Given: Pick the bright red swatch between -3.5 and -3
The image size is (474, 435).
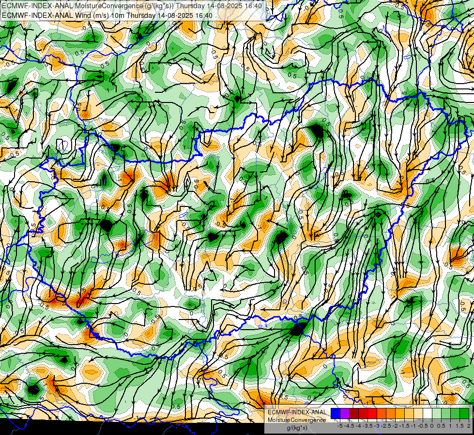Looking at the screenshot, I should point(372,414).
